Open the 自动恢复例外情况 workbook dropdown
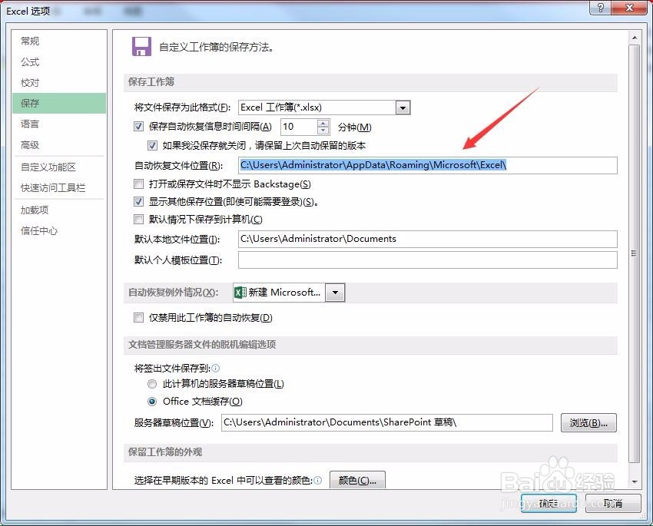This screenshot has height=526, width=653. pos(335,293)
